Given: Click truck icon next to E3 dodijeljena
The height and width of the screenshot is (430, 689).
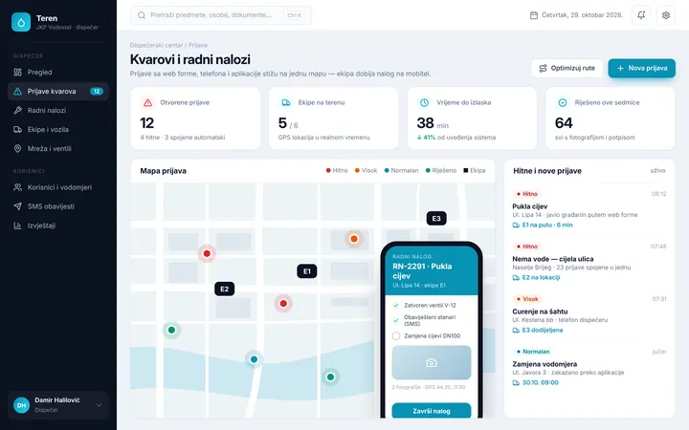Looking at the screenshot, I should (516, 331).
